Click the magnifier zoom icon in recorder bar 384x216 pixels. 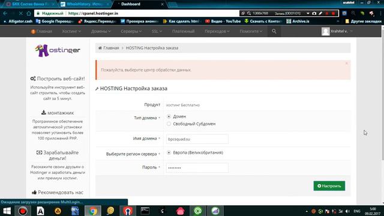coord(249,13)
